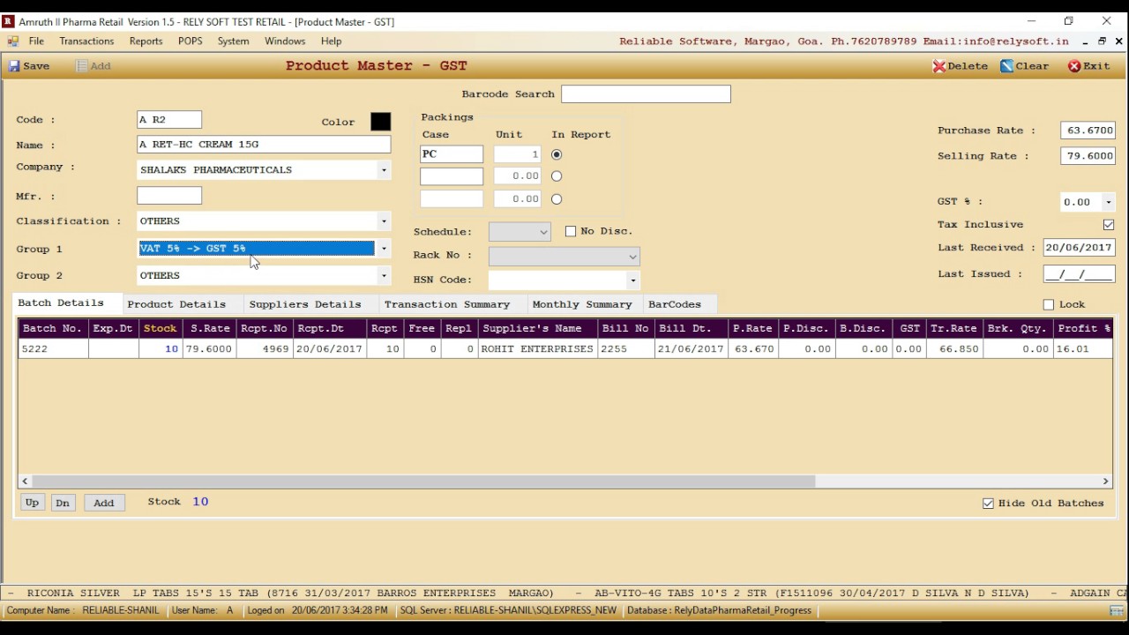The height and width of the screenshot is (635, 1129).
Task: Switch to BarCodes tab
Action: click(675, 304)
